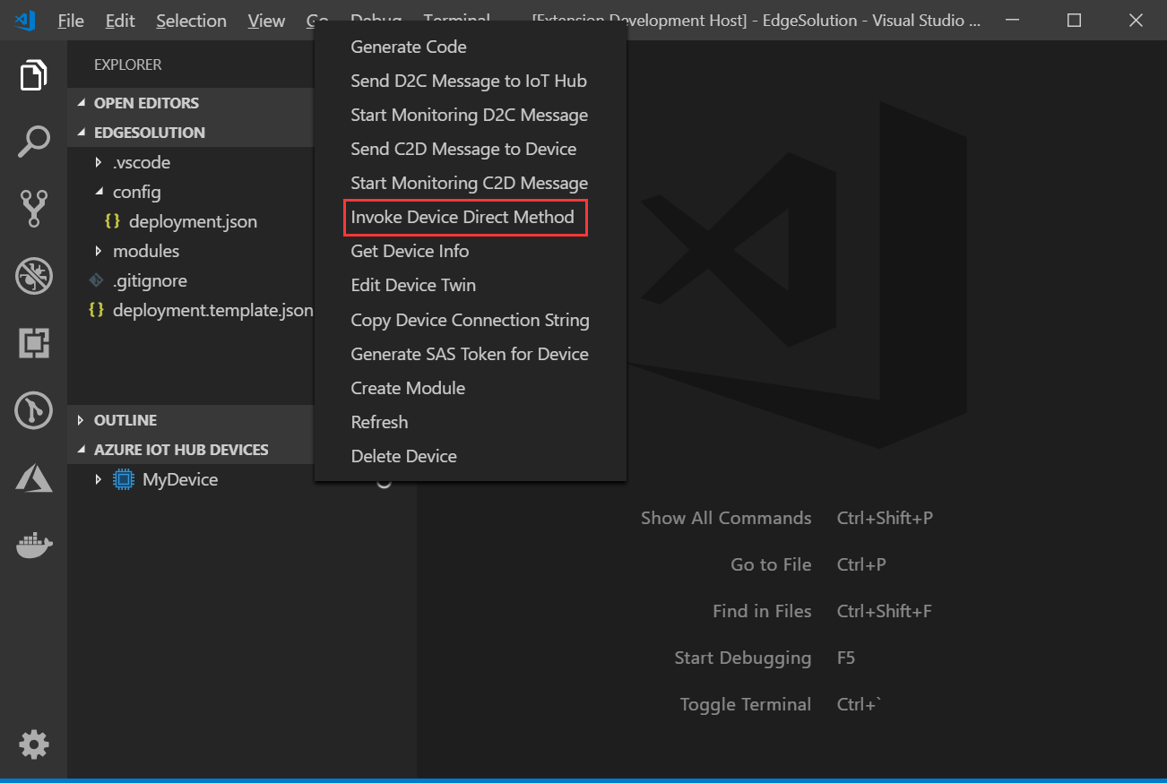1167x783 pixels.
Task: Collapse the Open Editors section
Action: [x=82, y=103]
